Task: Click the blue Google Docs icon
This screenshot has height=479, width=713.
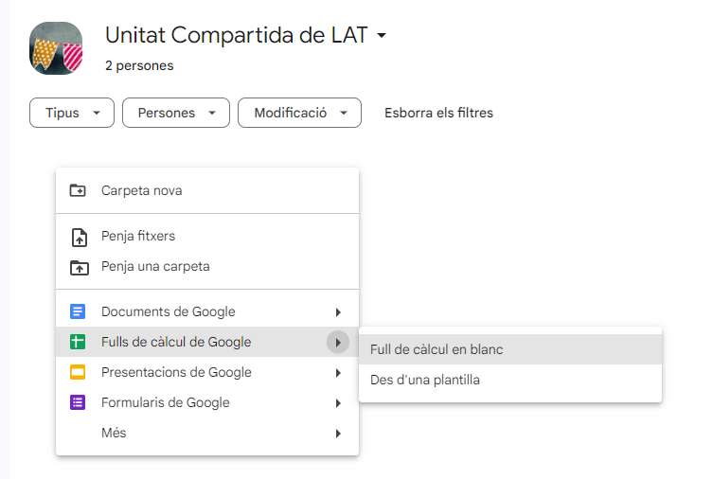Action: [79, 312]
